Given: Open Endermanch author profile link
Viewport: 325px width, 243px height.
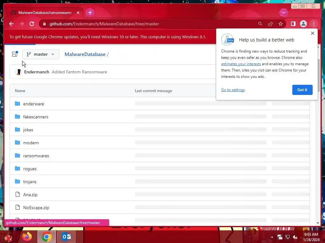Looking at the screenshot, I should click(36, 72).
